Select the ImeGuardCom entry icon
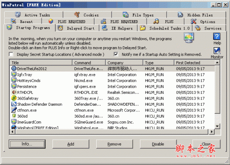230x165 pixels. click(x=14, y=122)
